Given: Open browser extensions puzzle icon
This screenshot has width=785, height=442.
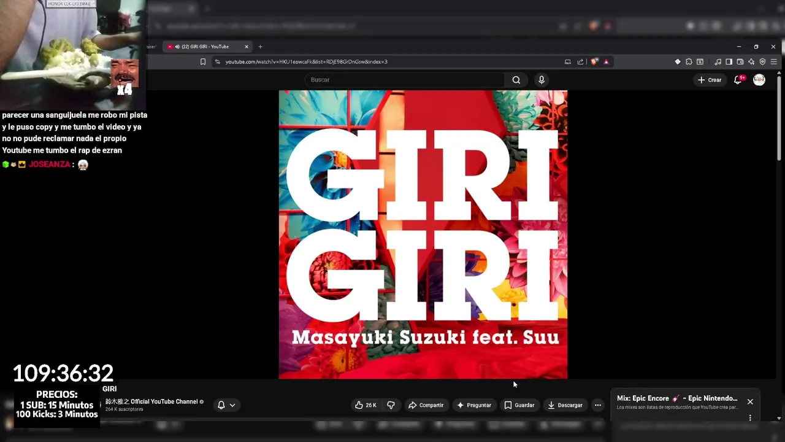Looking at the screenshot, I should point(689,61).
